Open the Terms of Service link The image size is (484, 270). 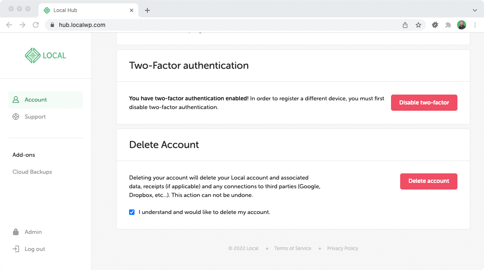(x=293, y=248)
